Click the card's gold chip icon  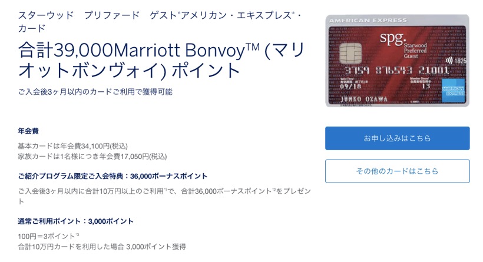(350, 53)
